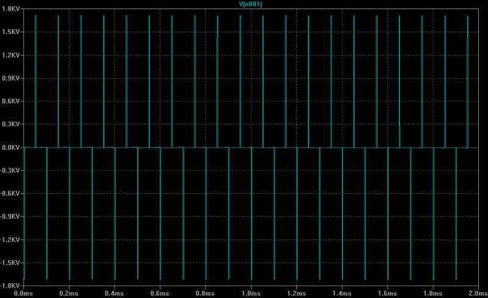Click the 1.8ms time axis label
Viewport: 488px width, 298px height.
[x=432, y=293]
